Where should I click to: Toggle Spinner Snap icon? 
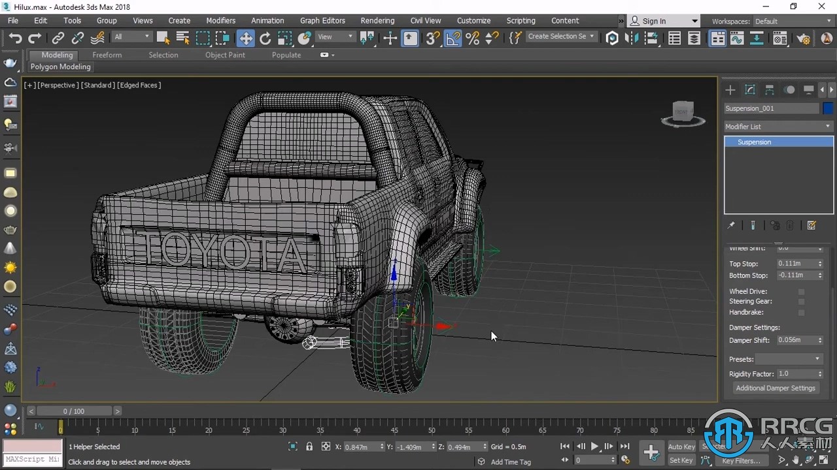click(492, 38)
